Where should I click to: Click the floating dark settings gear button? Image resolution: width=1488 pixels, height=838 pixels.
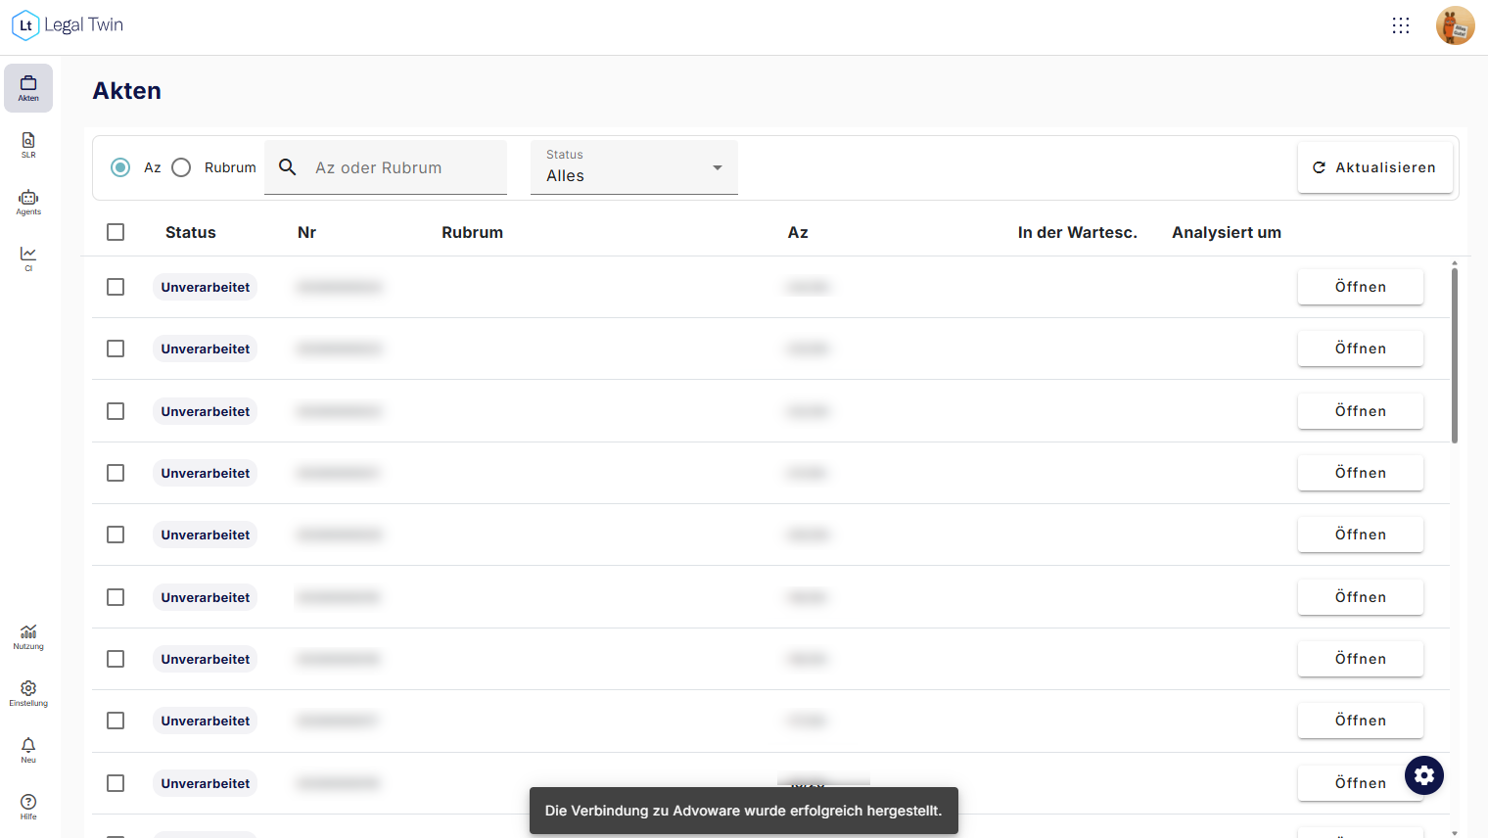(1424, 775)
